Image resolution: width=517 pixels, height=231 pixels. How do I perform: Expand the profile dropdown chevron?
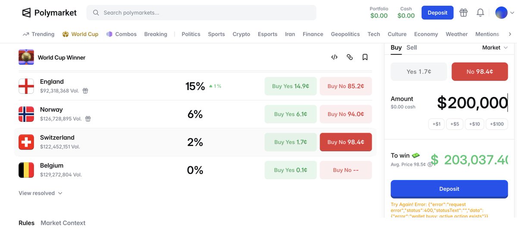click(512, 13)
